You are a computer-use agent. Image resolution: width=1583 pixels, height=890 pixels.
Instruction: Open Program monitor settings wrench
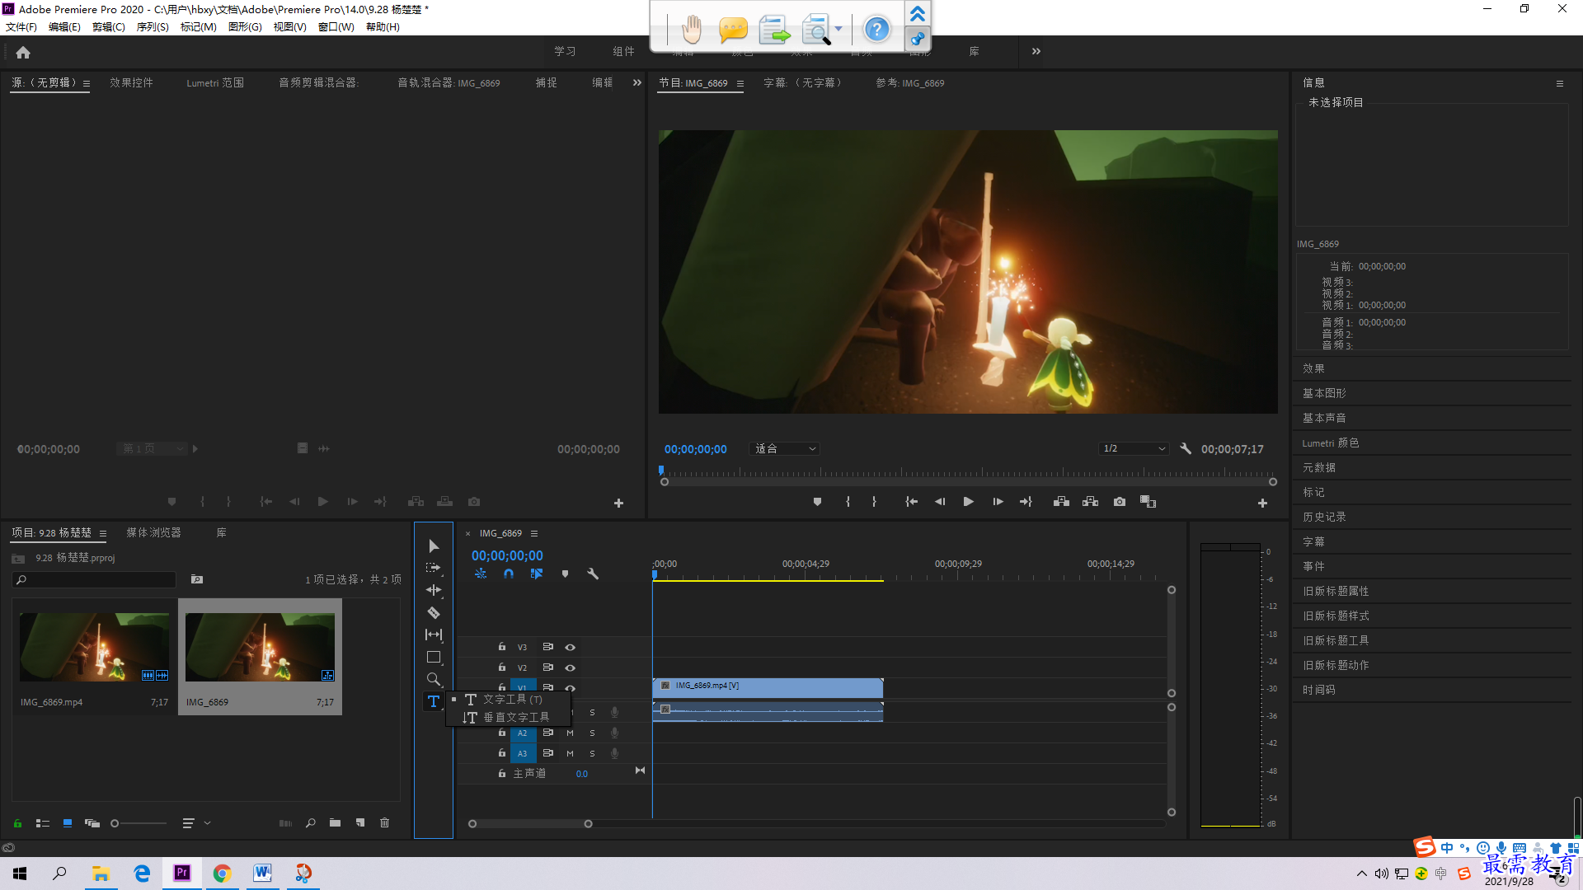coord(1186,448)
